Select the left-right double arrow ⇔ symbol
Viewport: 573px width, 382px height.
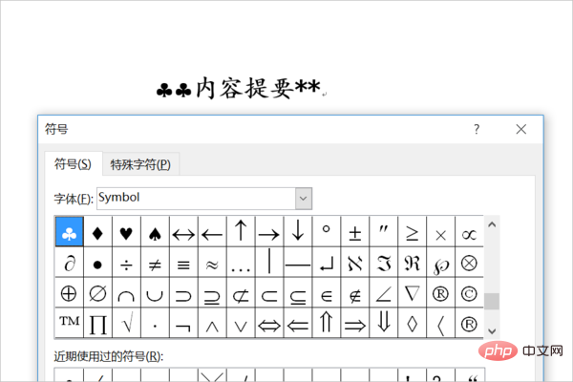[x=269, y=323]
